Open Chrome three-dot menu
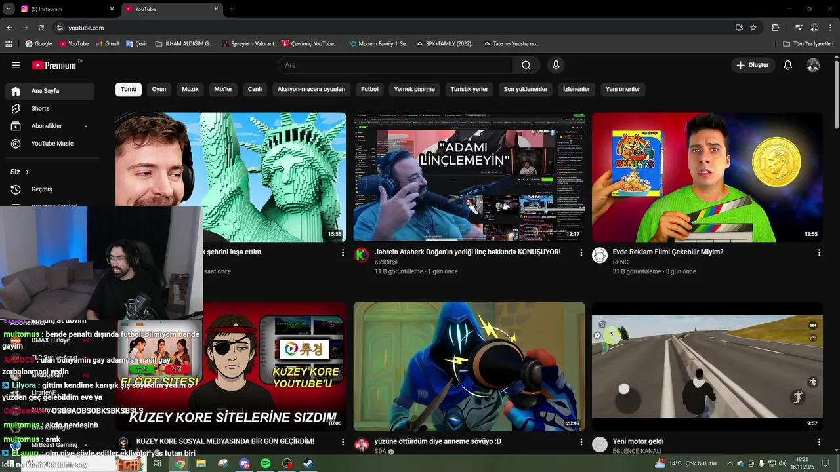 pyautogui.click(x=830, y=28)
